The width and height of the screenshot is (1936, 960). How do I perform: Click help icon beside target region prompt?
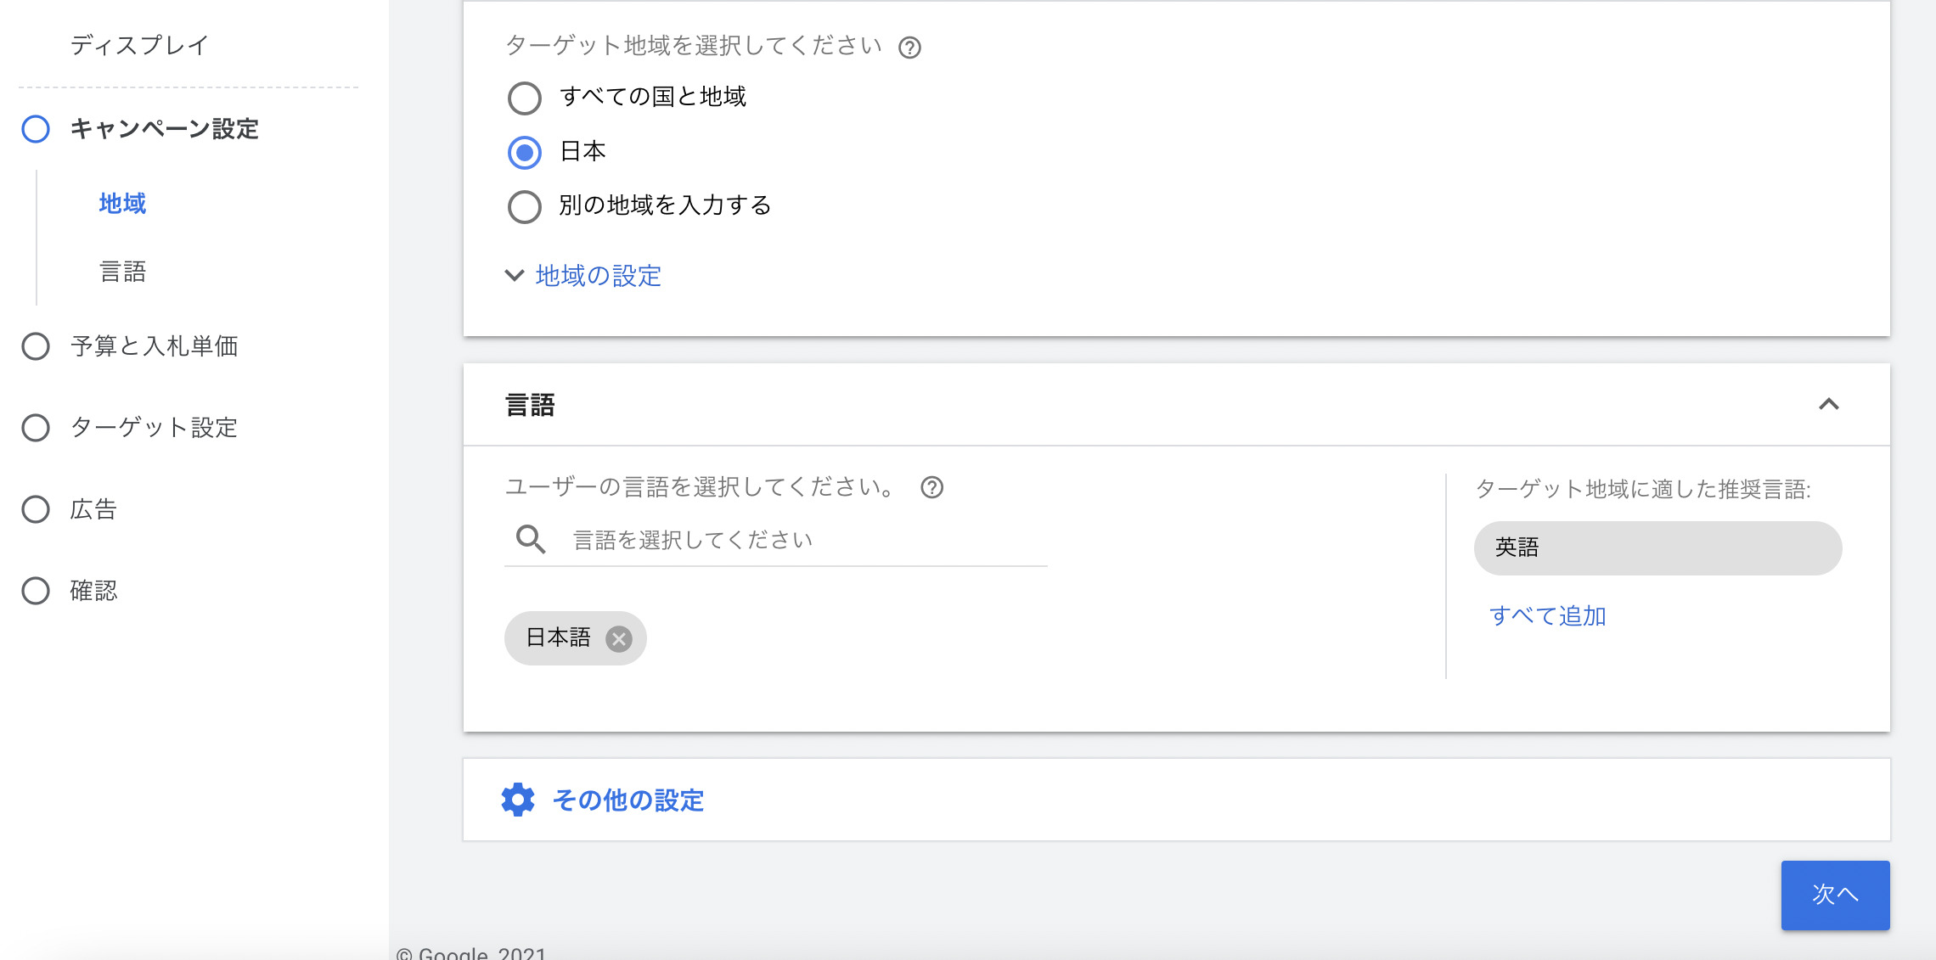909,48
